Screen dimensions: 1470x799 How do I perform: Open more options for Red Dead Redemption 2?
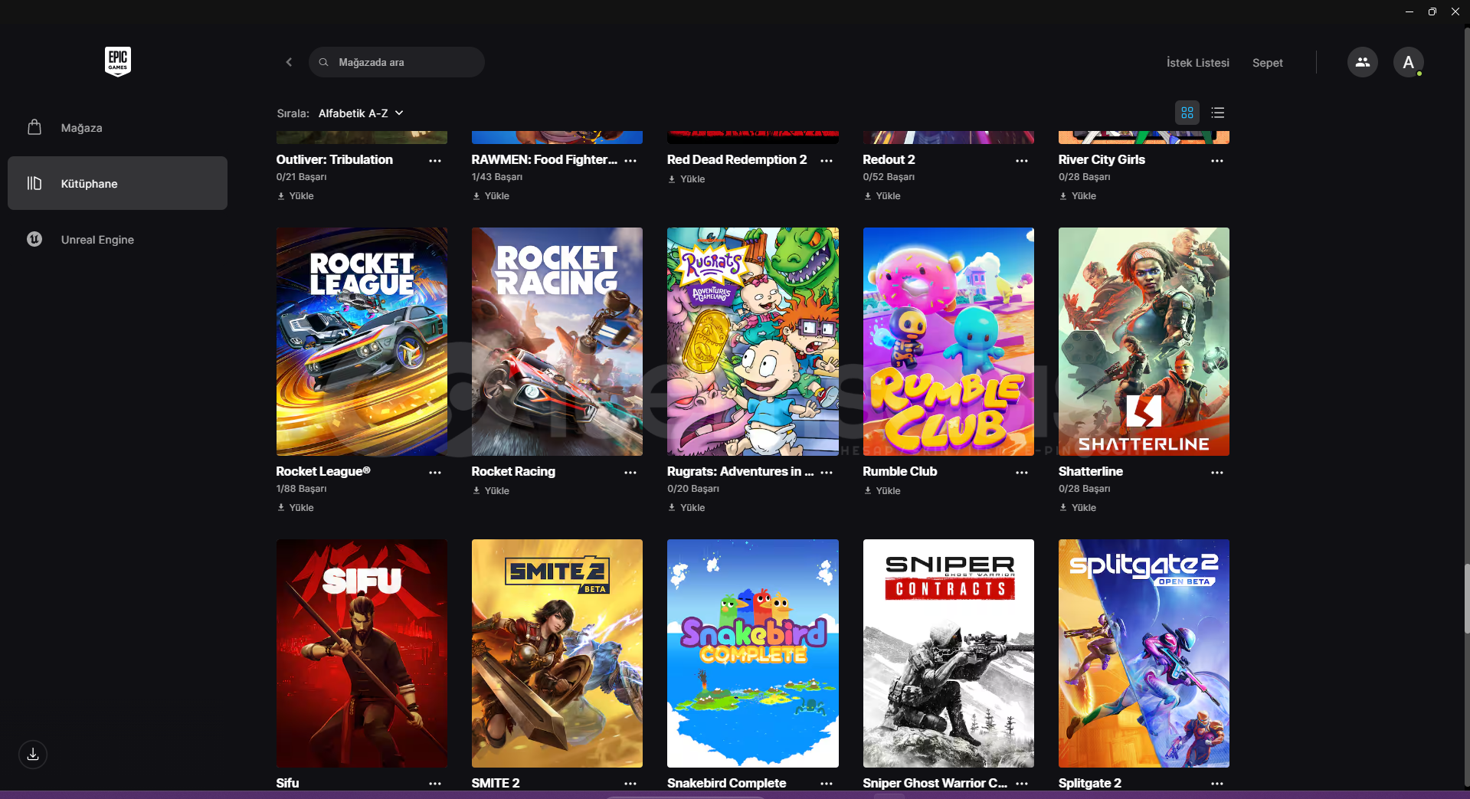point(827,161)
